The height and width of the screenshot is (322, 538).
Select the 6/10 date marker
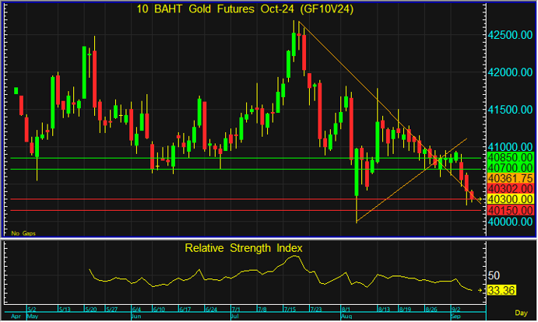point(159,310)
